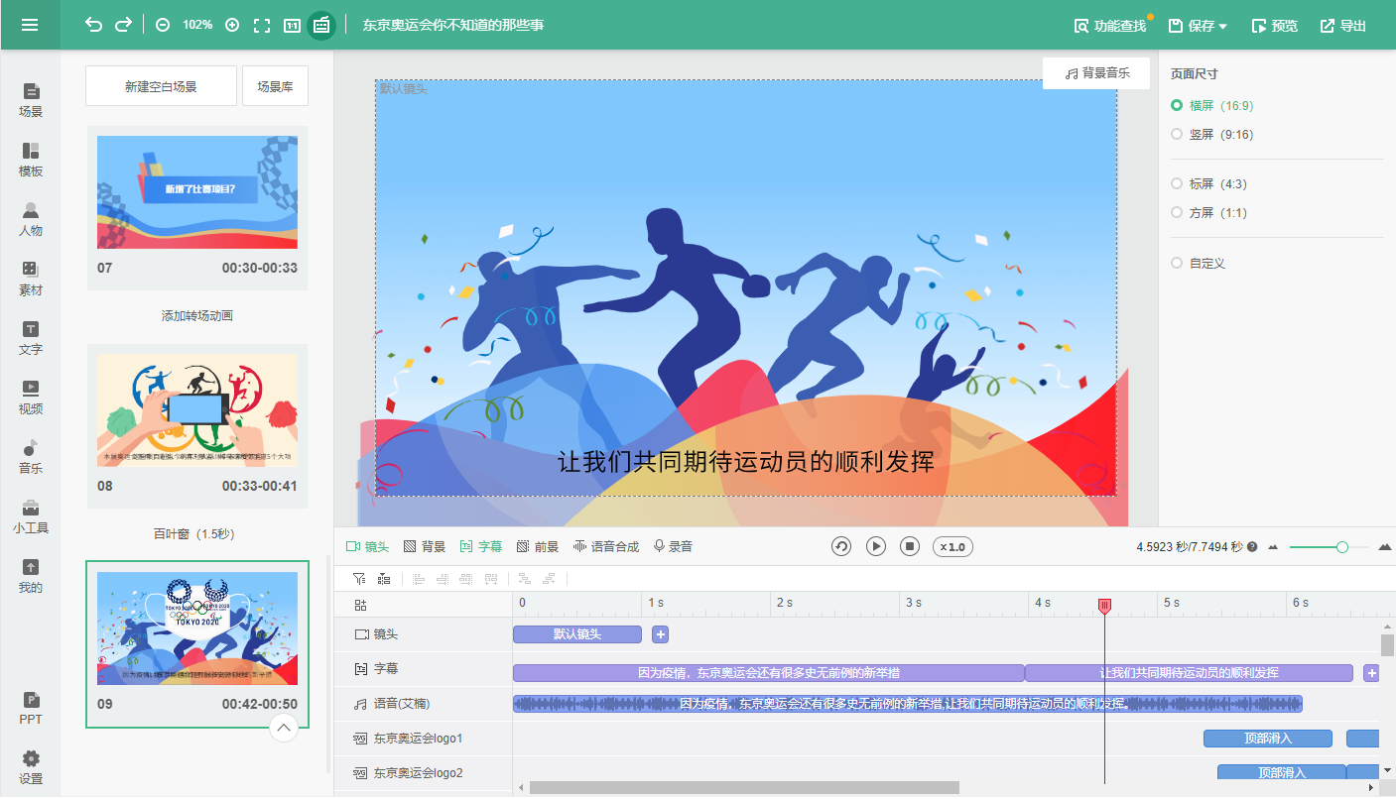
Task: Click the 导出 export button
Action: tap(1343, 26)
